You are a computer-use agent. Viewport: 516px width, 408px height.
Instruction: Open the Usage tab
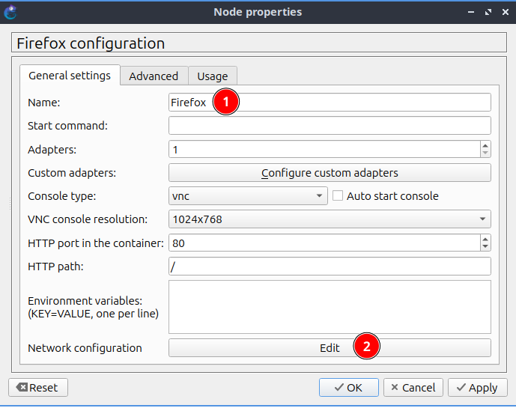[212, 76]
